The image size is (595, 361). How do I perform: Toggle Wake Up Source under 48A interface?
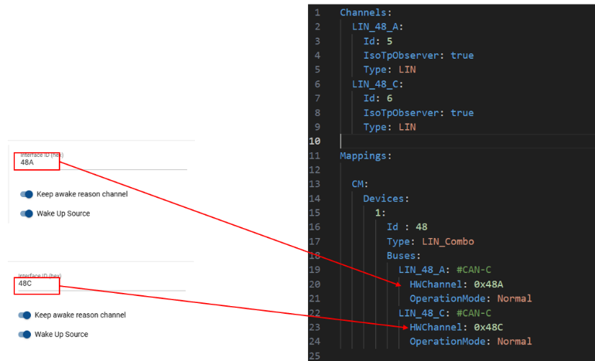pyautogui.click(x=27, y=213)
